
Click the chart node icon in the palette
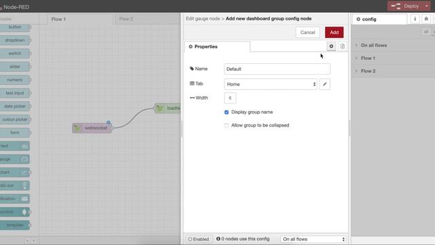tap(24, 172)
